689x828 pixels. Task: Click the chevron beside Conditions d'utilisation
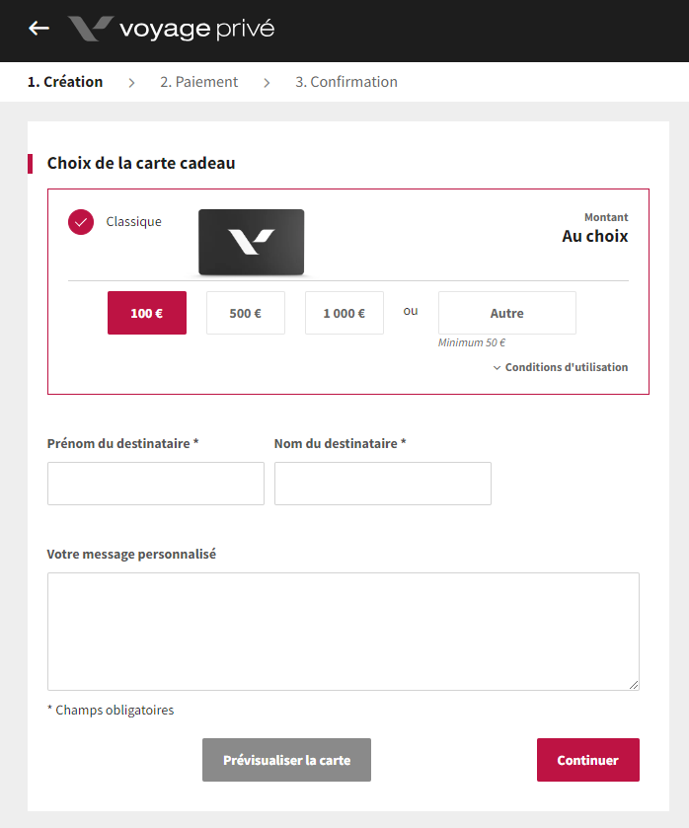[x=497, y=367]
